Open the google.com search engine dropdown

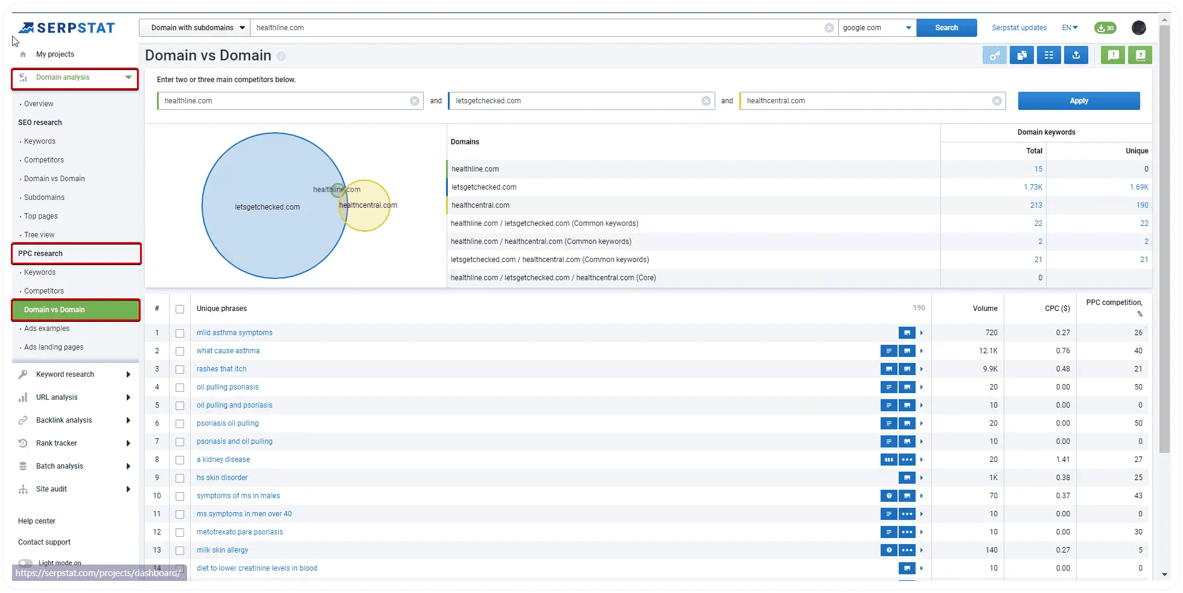pyautogui.click(x=876, y=28)
